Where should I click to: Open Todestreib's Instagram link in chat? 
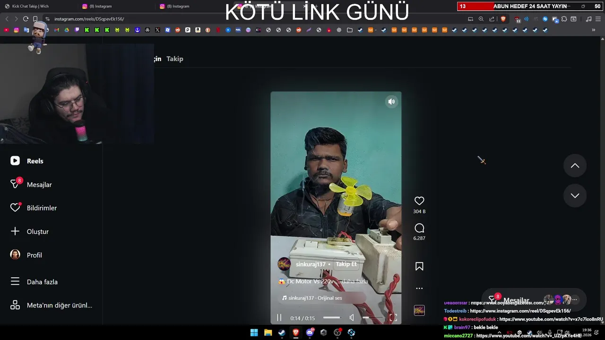point(520,311)
